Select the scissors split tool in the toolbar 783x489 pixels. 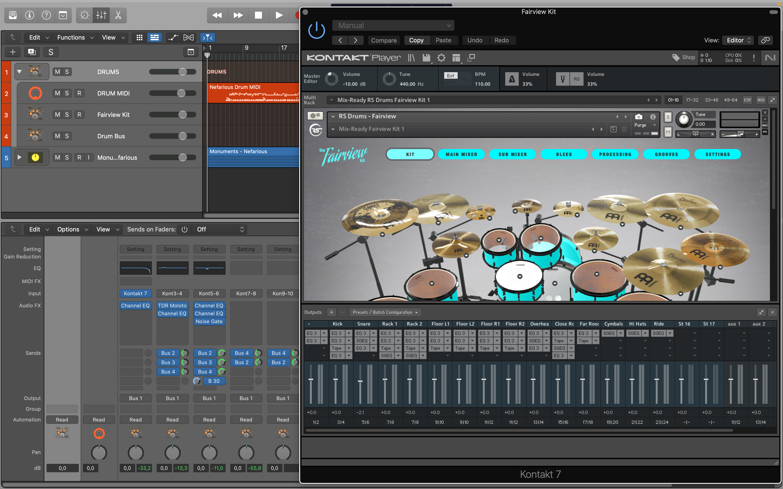pyautogui.click(x=118, y=15)
